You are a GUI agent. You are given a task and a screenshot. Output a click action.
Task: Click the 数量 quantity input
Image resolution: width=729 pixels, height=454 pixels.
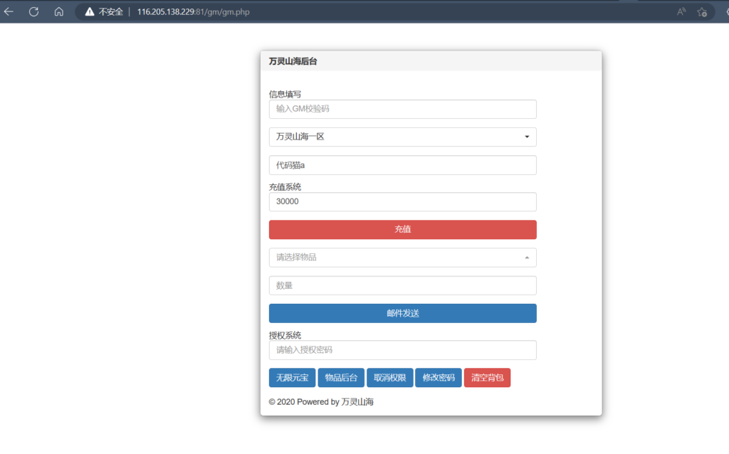(402, 285)
